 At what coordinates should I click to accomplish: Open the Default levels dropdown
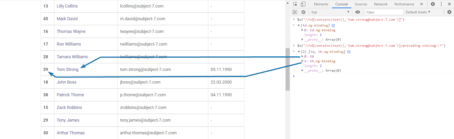(x=418, y=12)
